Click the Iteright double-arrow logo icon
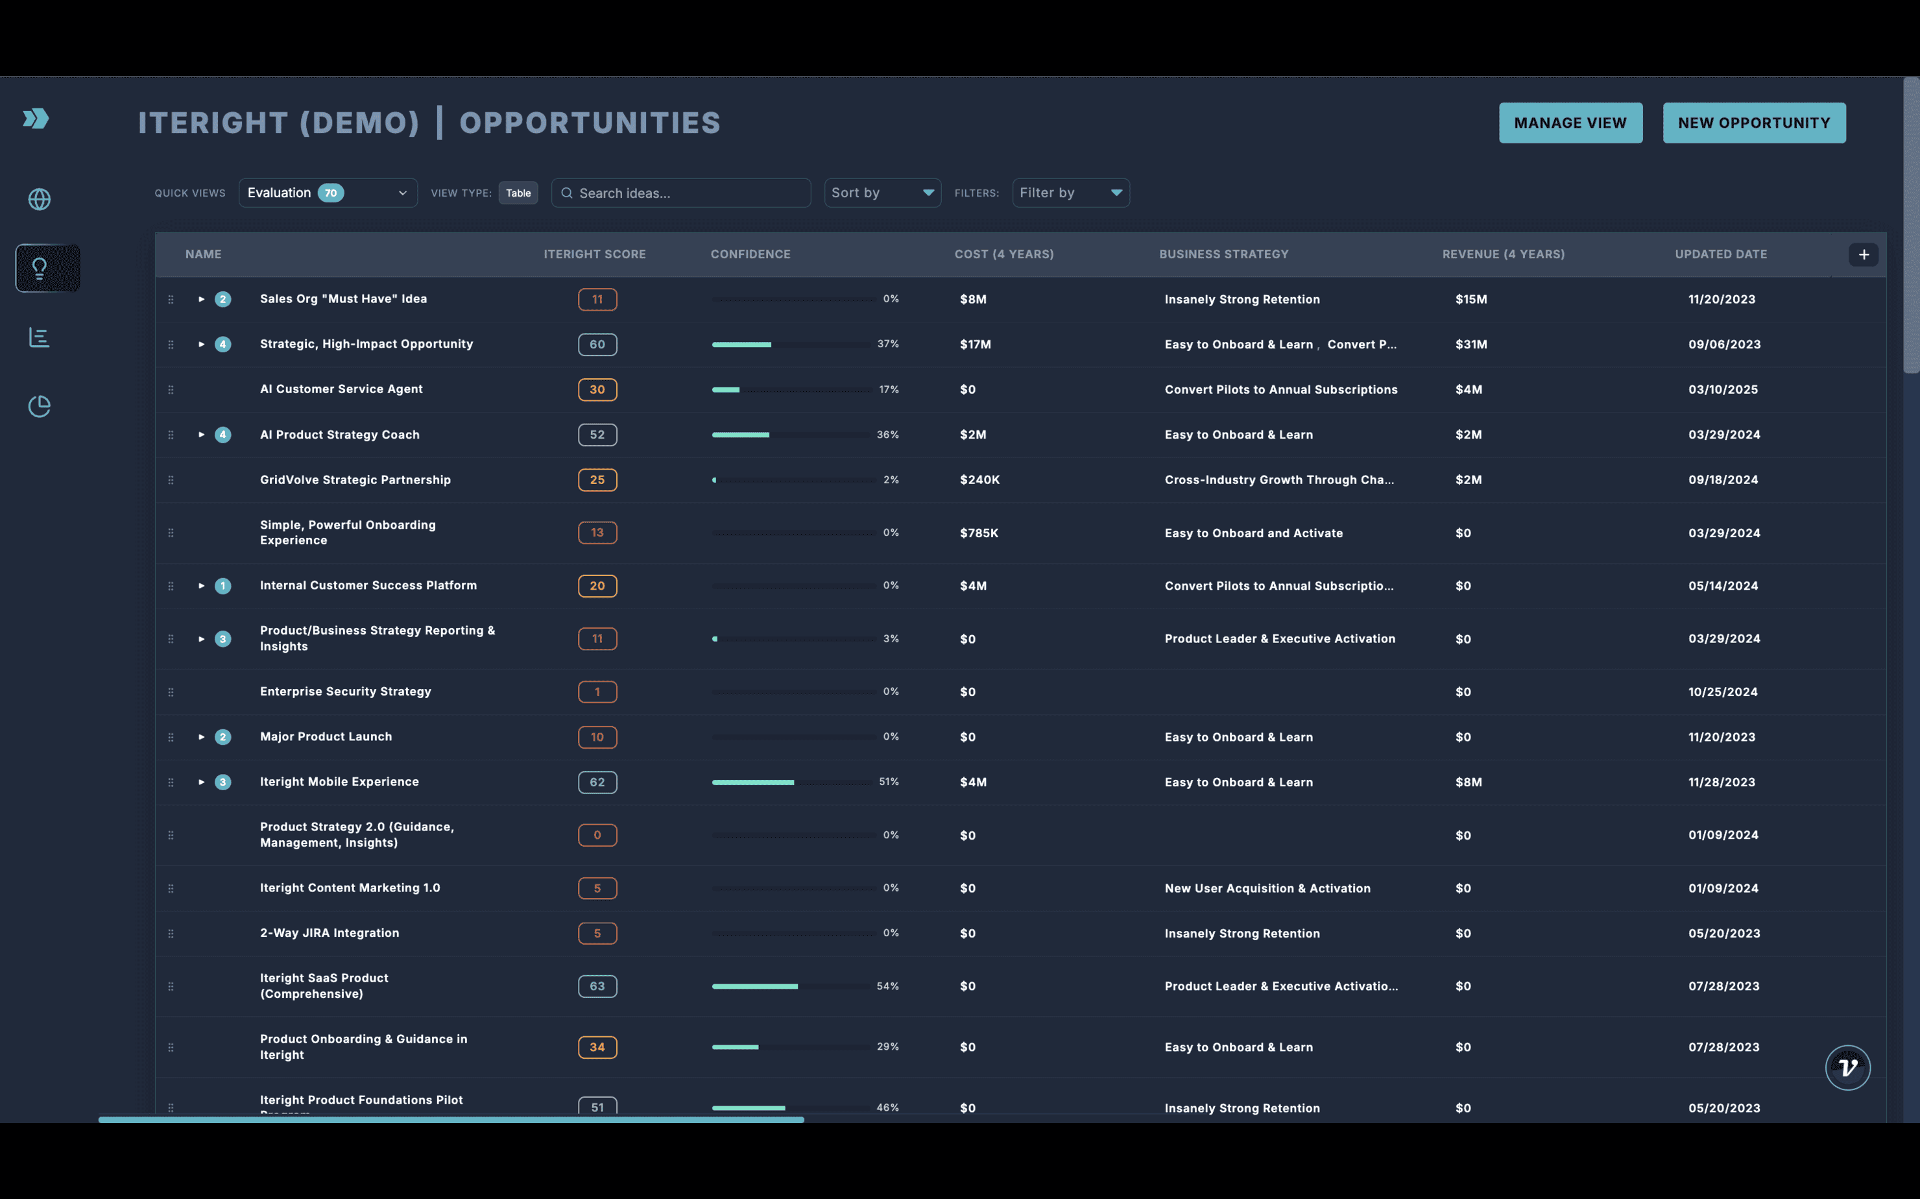This screenshot has width=1920, height=1199. pos(36,119)
